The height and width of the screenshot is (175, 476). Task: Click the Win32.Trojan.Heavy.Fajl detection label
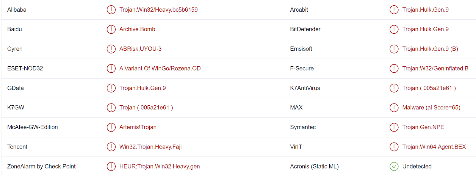pyautogui.click(x=151, y=147)
